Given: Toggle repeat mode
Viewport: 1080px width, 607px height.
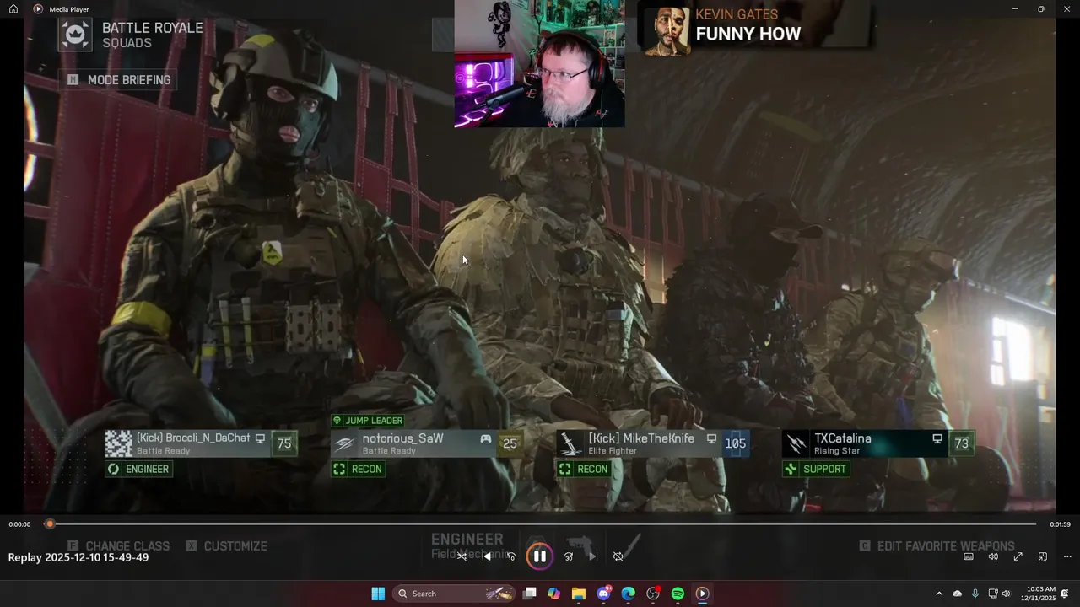Looking at the screenshot, I should pos(618,556).
